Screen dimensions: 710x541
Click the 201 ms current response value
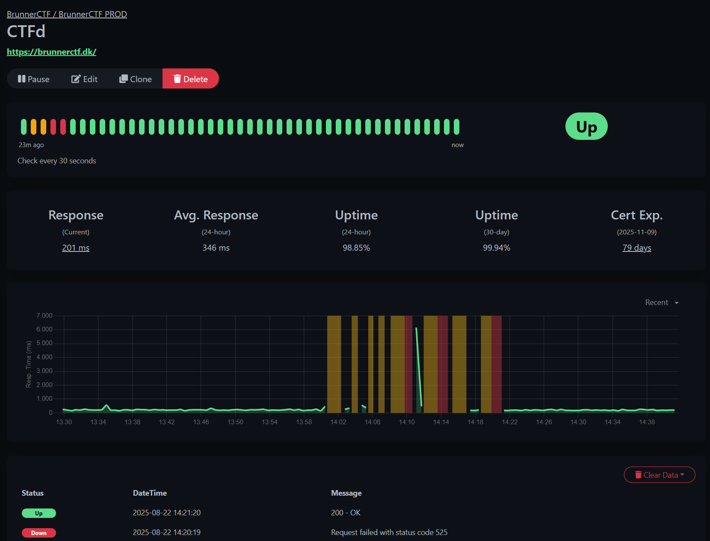click(x=76, y=248)
